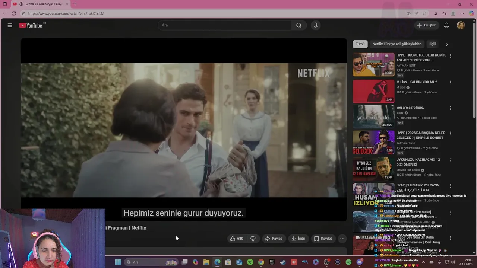Click the Windows taskbar Ara search box
This screenshot has width=477, height=268.
point(152,262)
